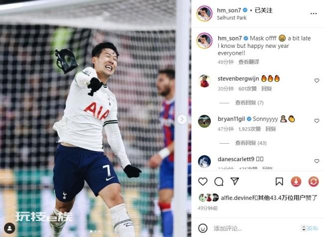Like danescarlett9's comment
The width and height of the screenshot is (324, 237).
coord(317,161)
